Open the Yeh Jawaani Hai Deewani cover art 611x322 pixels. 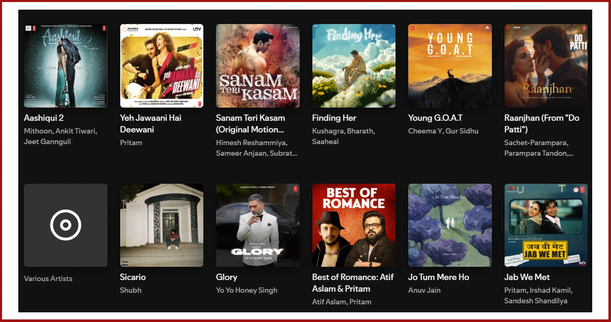pos(162,66)
